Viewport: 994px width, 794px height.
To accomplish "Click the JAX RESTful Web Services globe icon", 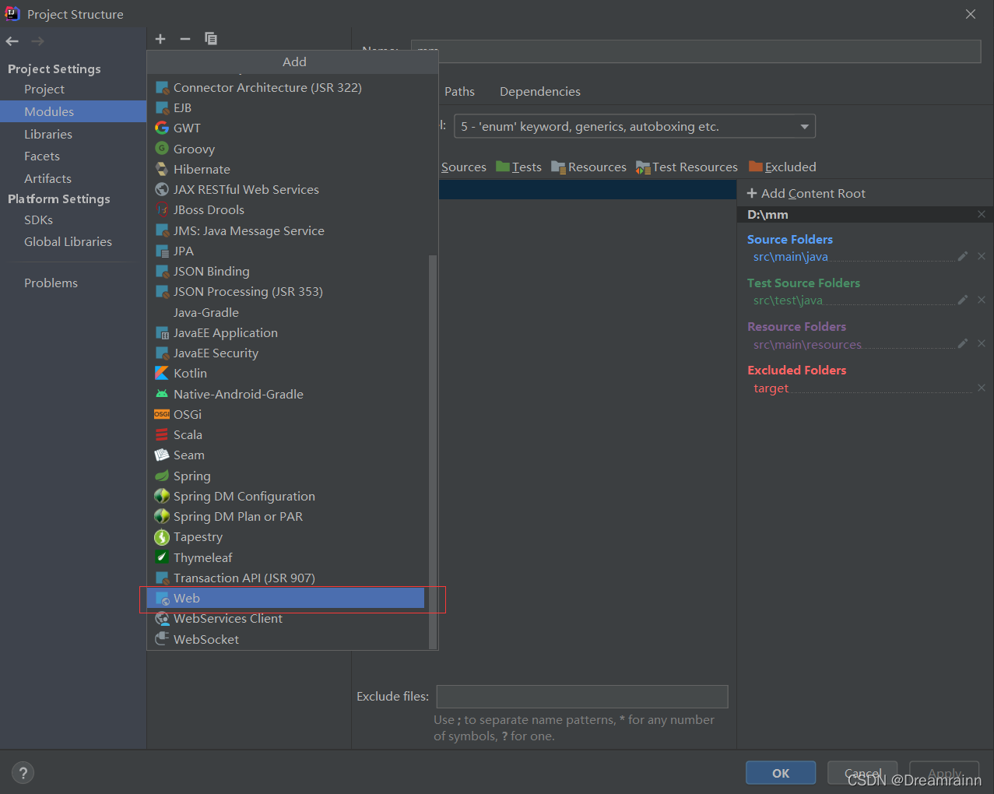I will tap(162, 189).
